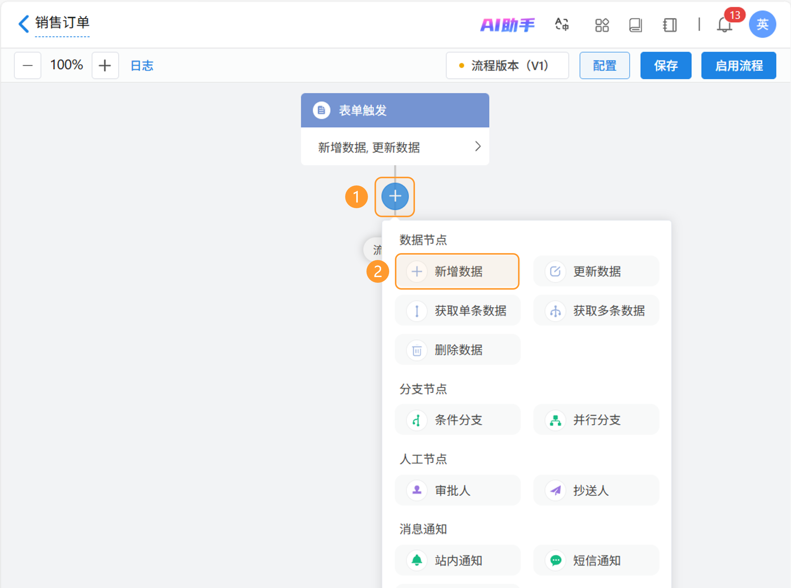Click the blue plus add-node button
Screen dimensions: 791x588
coord(394,196)
